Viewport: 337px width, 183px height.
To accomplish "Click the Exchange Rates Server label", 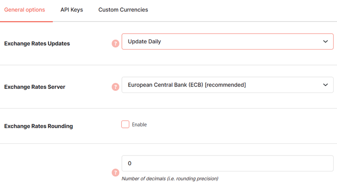I will [35, 87].
